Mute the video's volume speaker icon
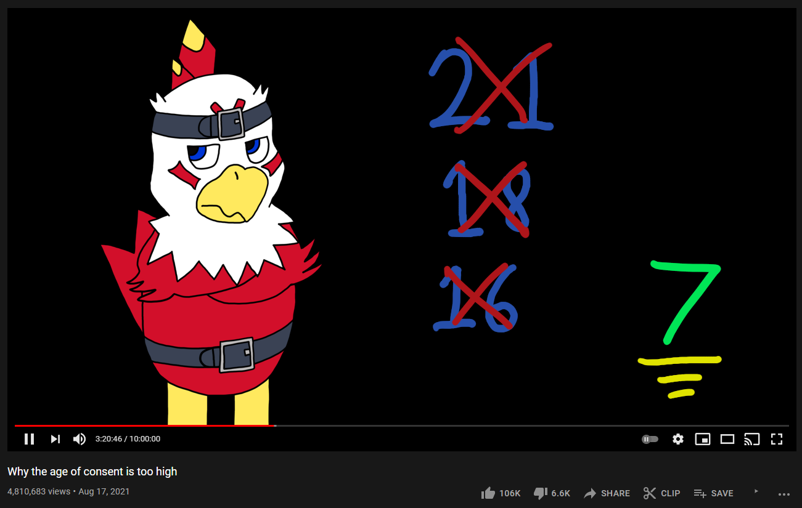802x508 pixels. coord(80,439)
